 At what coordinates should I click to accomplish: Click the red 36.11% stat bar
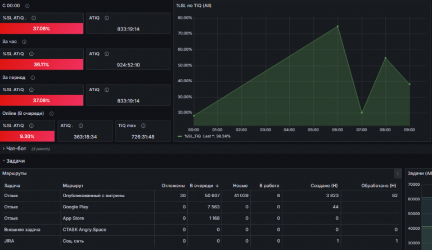pos(42,65)
